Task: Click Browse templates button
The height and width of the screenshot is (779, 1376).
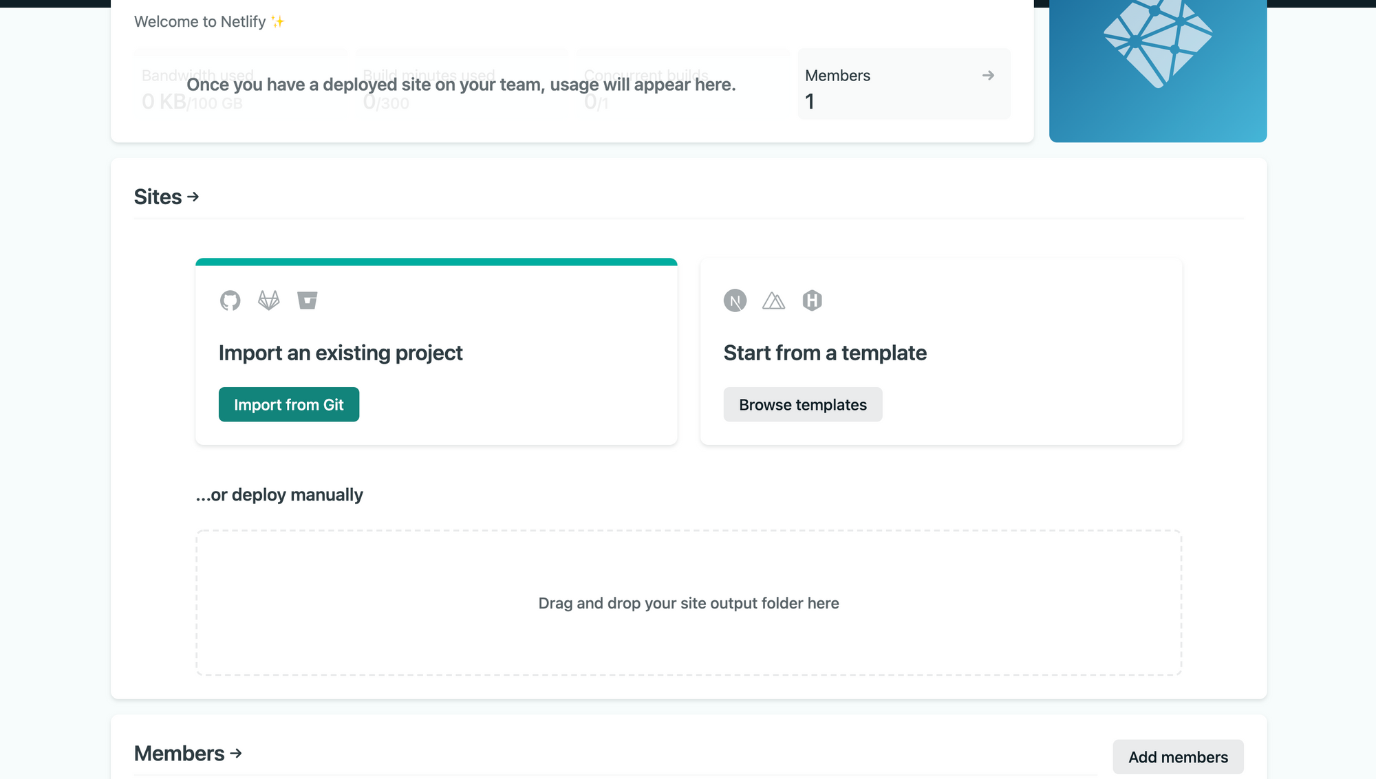Action: coord(802,404)
